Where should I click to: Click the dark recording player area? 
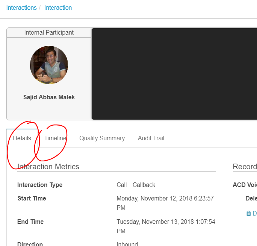tap(174, 74)
